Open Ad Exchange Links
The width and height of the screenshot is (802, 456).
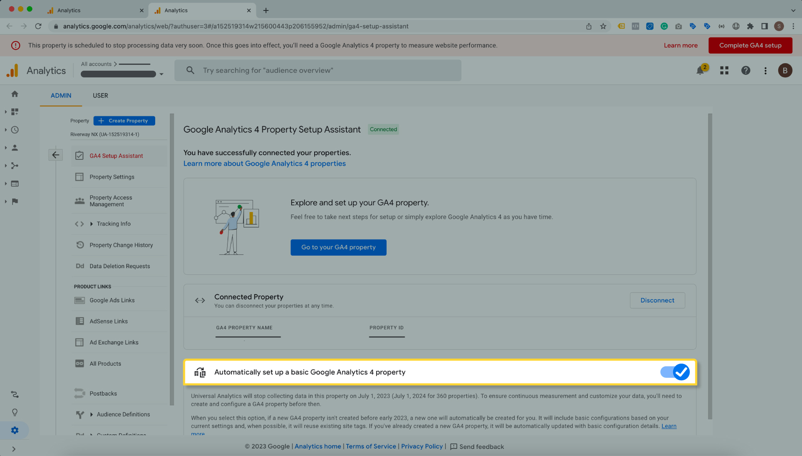click(x=119, y=342)
